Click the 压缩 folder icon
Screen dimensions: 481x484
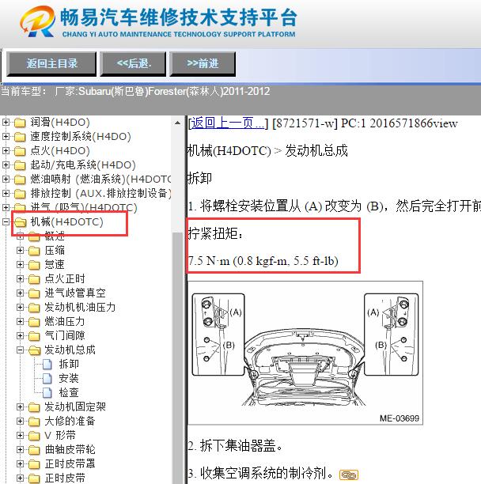click(34, 251)
